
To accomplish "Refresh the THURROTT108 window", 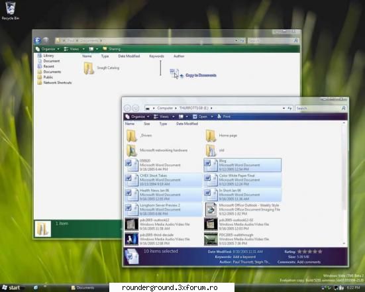I will pyautogui.click(x=289, y=108).
